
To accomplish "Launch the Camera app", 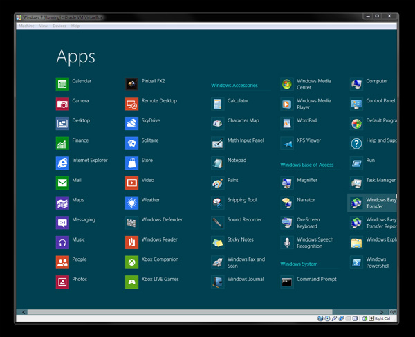I will pyautogui.click(x=63, y=104).
